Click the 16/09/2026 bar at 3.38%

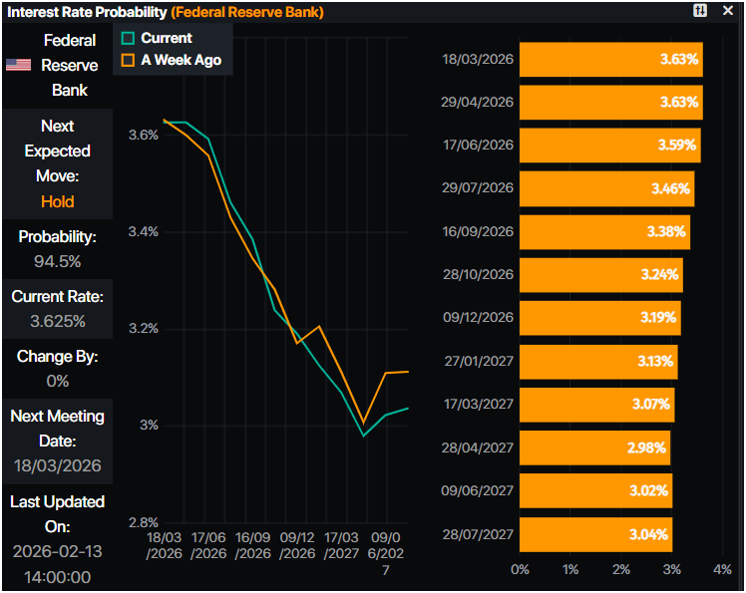click(x=604, y=231)
